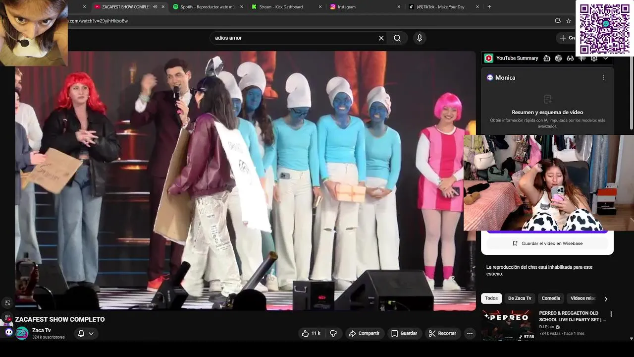This screenshot has width=634, height=357.
Task: Like the video with thumbs up
Action: click(311, 333)
